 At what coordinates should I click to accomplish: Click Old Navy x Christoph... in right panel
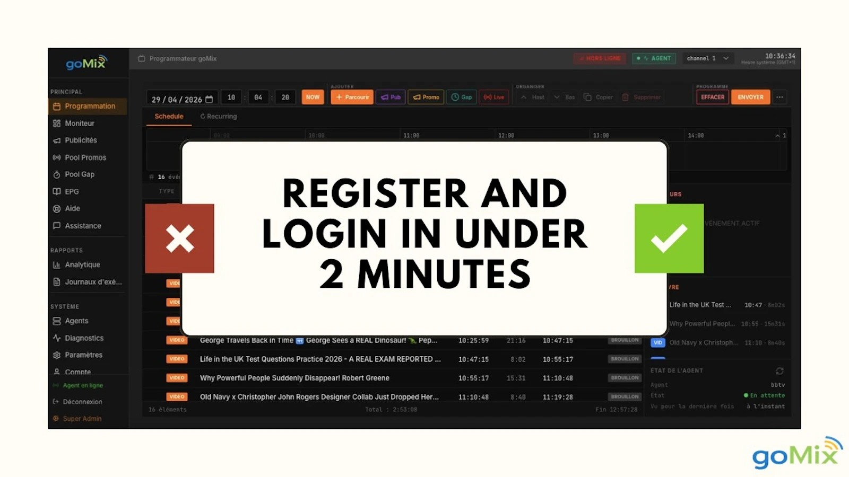[x=703, y=343]
